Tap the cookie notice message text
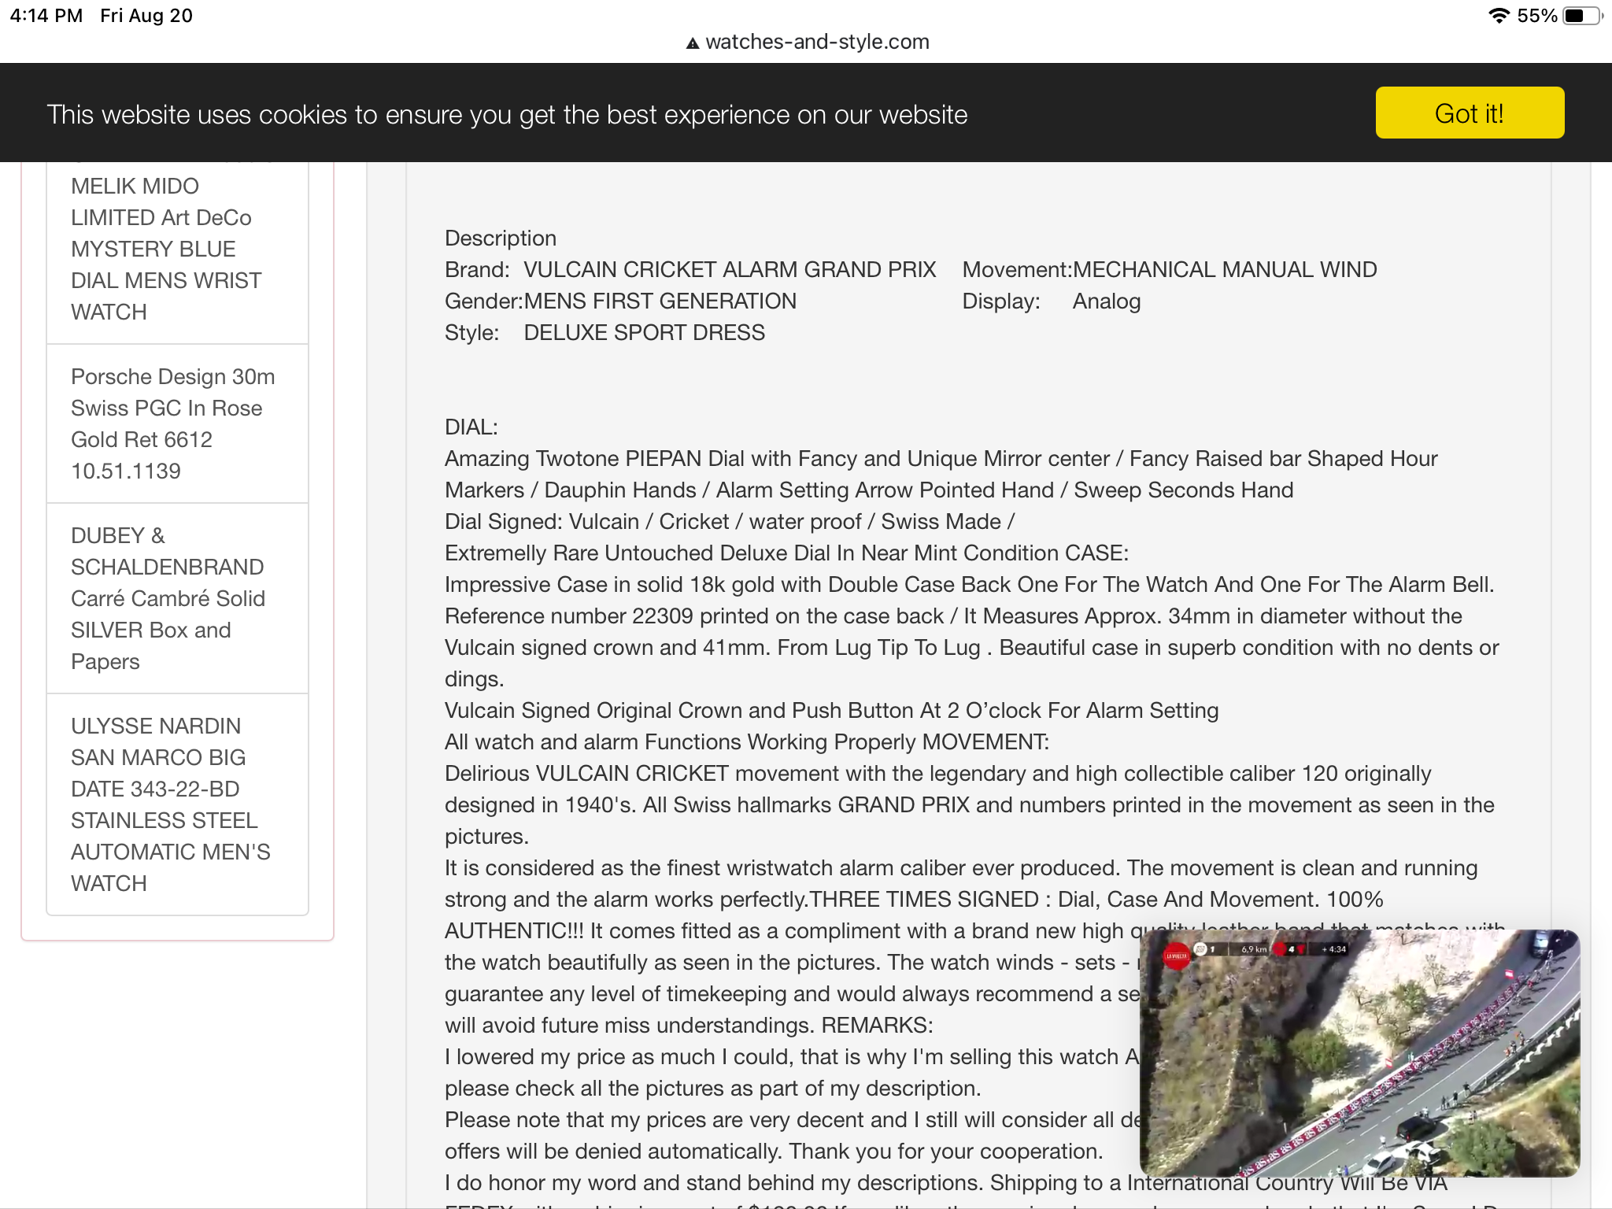1612x1209 pixels. click(x=507, y=115)
